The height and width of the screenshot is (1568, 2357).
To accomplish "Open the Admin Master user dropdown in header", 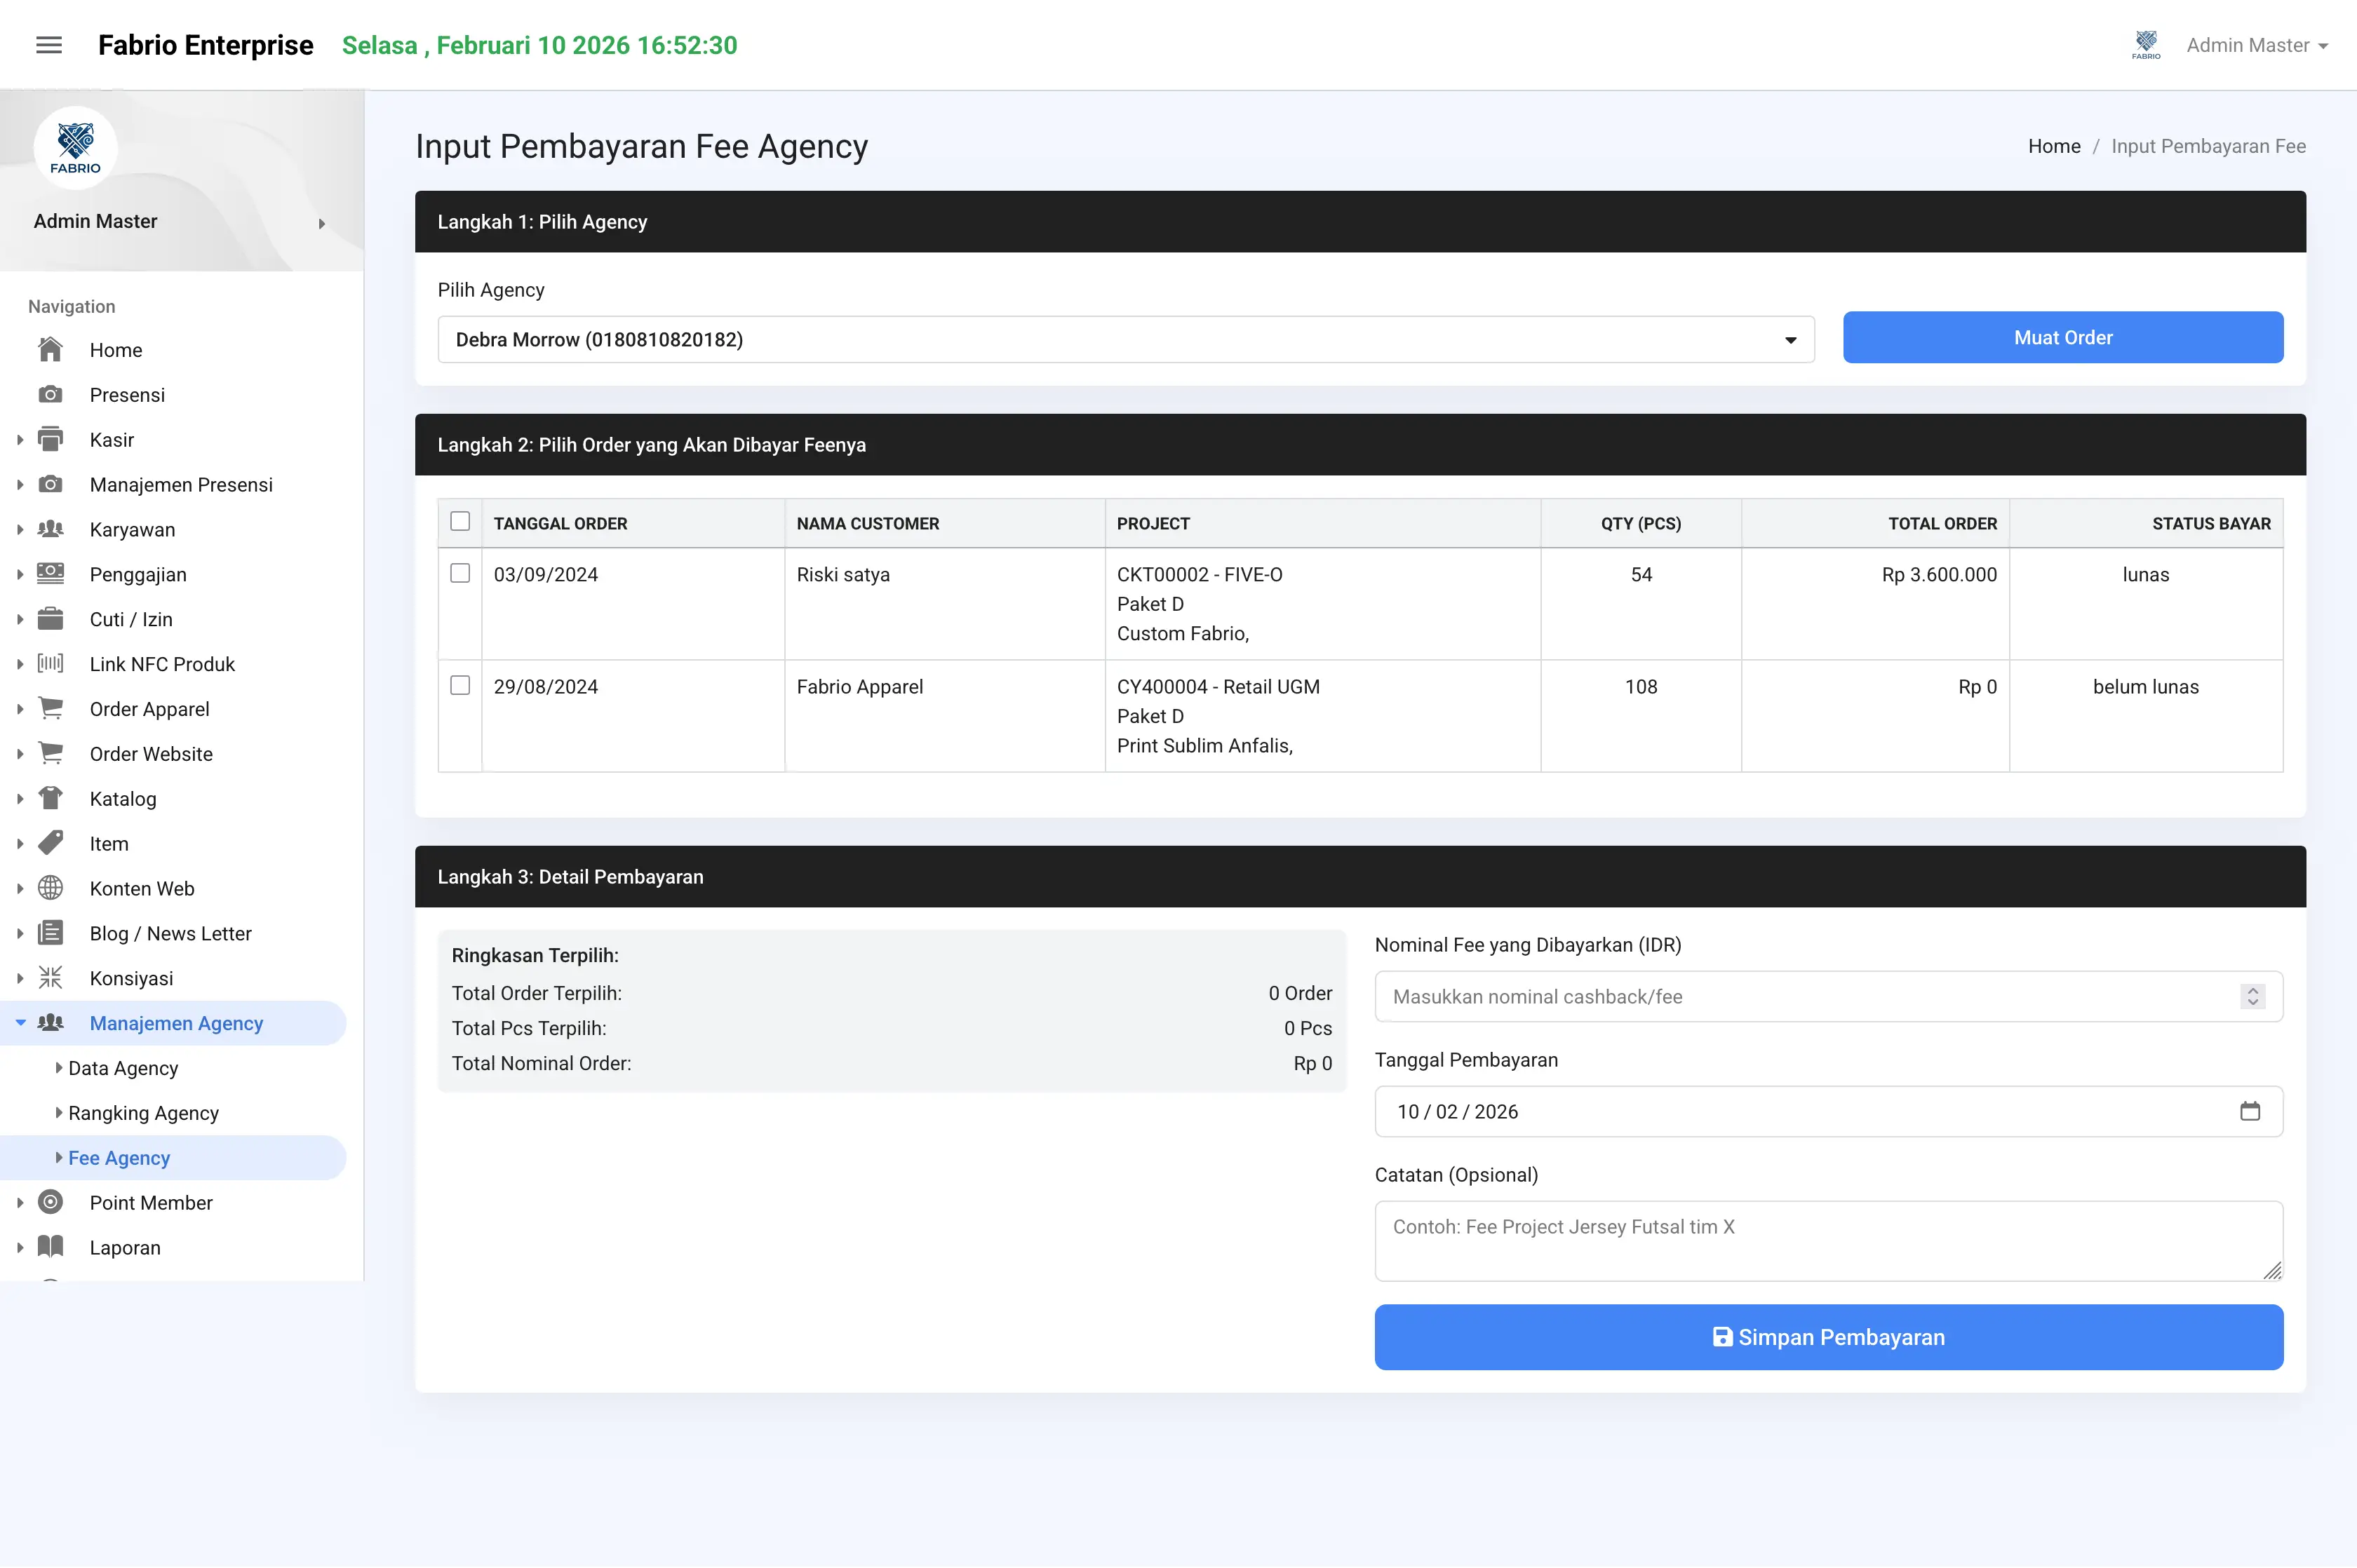I will (x=2257, y=45).
